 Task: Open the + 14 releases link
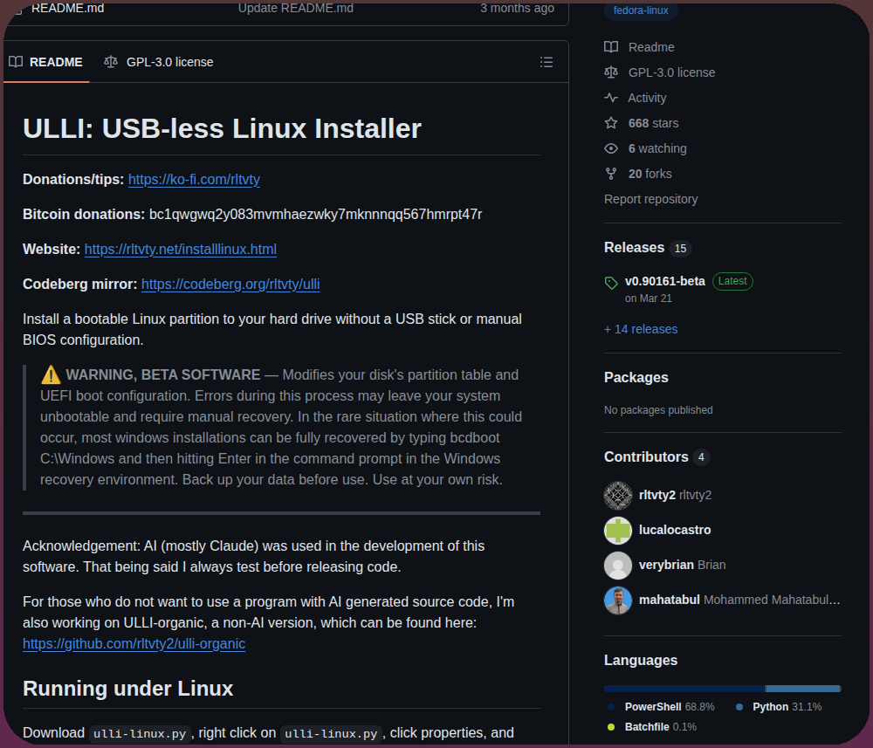tap(640, 329)
